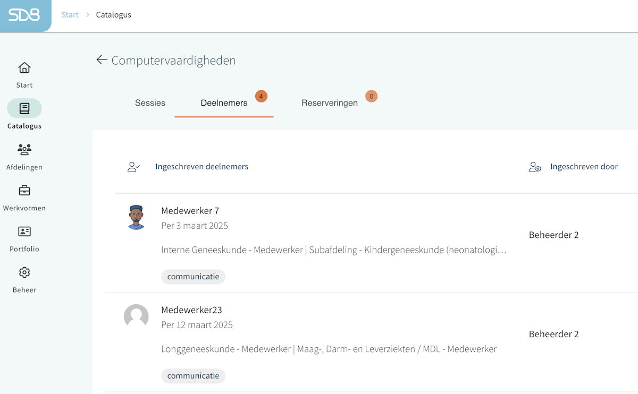Open Medewerker 7 participant name
638x394 pixels.
click(x=190, y=211)
